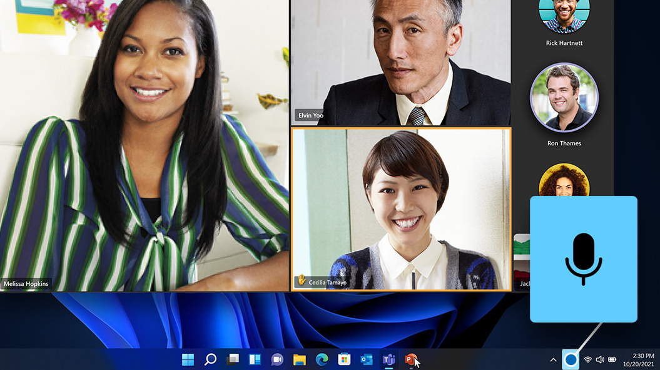The height and width of the screenshot is (370, 660).
Task: Expand hidden system tray icons chevron
Action: coord(553,360)
